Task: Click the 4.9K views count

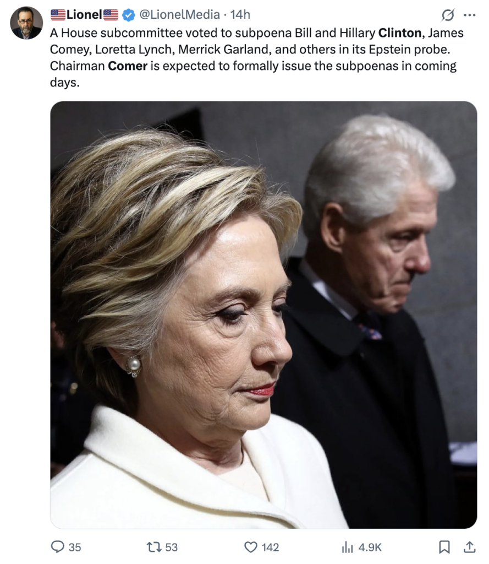Action: point(370,547)
